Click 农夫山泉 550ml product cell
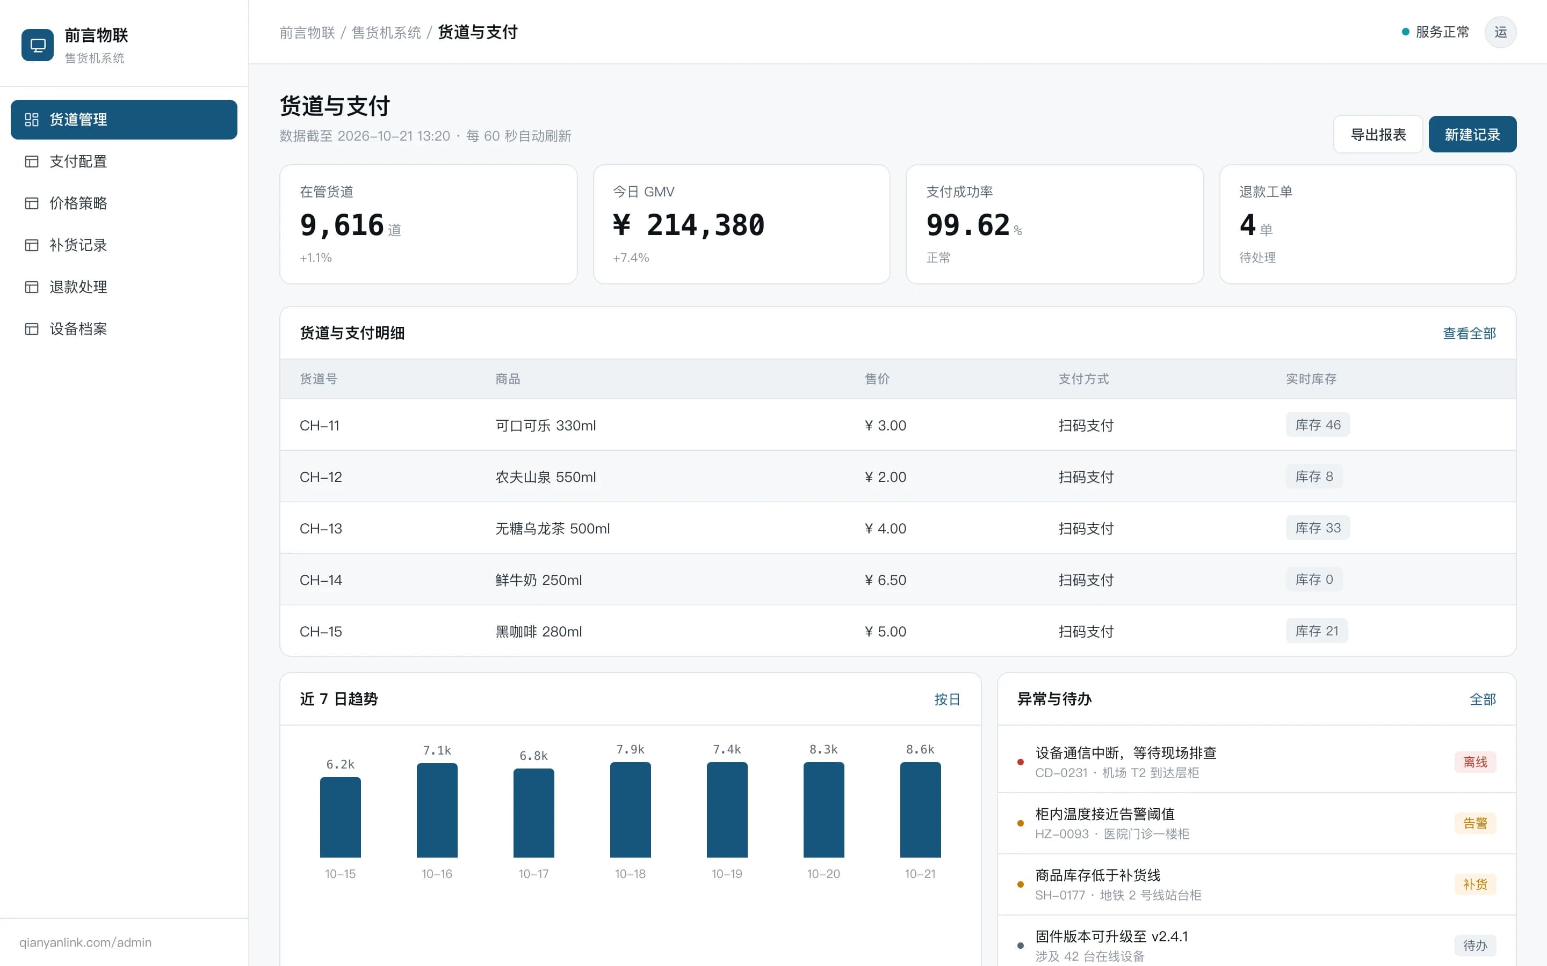 [x=545, y=477]
